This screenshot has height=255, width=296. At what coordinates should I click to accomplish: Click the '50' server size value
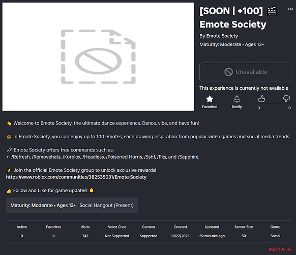pyautogui.click(x=244, y=236)
